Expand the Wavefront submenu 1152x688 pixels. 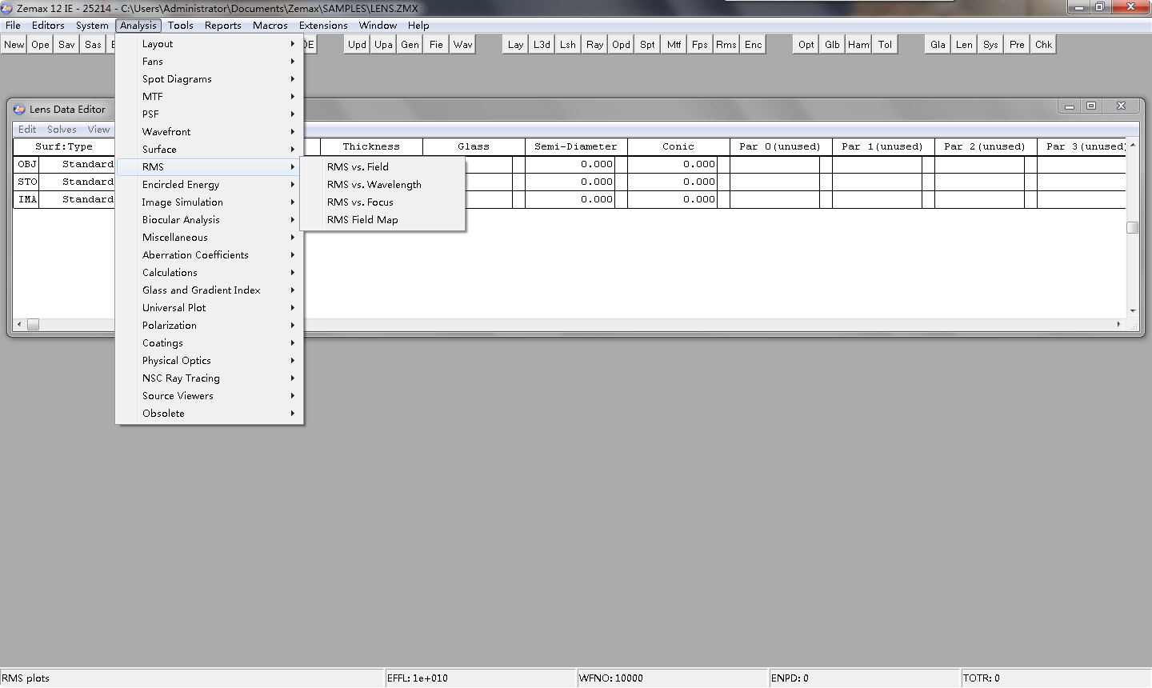(209, 132)
